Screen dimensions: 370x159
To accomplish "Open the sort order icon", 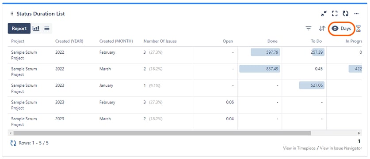I will (322, 29).
